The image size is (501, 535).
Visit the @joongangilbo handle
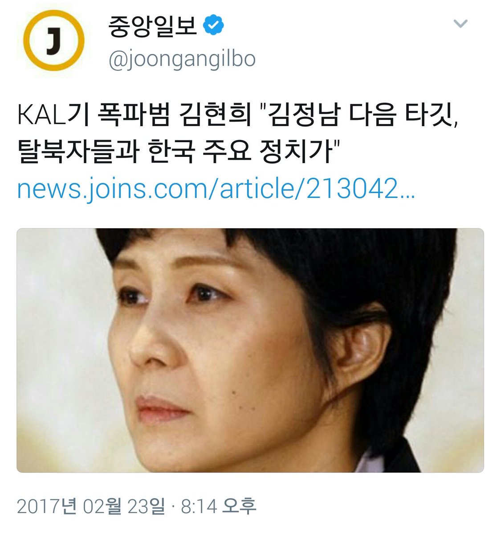(x=182, y=58)
